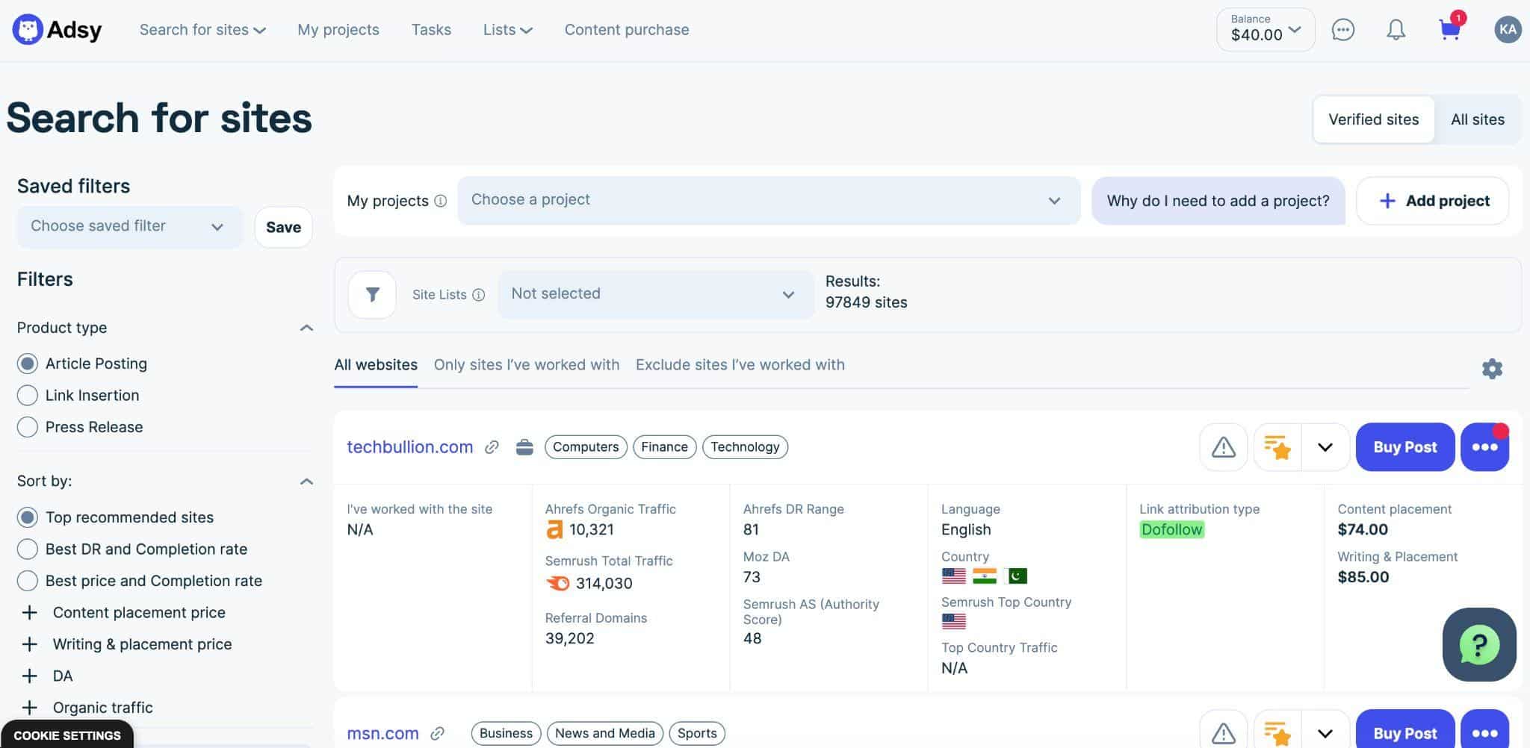Click the info icon next to Site Lists

[479, 295]
